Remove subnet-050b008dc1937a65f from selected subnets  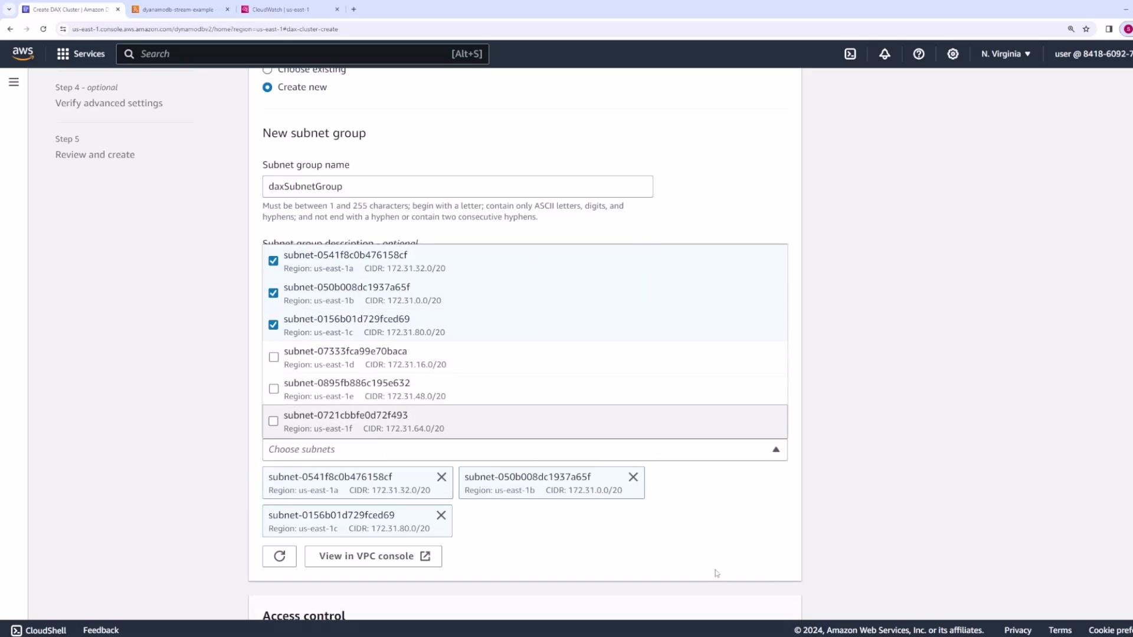[633, 477]
